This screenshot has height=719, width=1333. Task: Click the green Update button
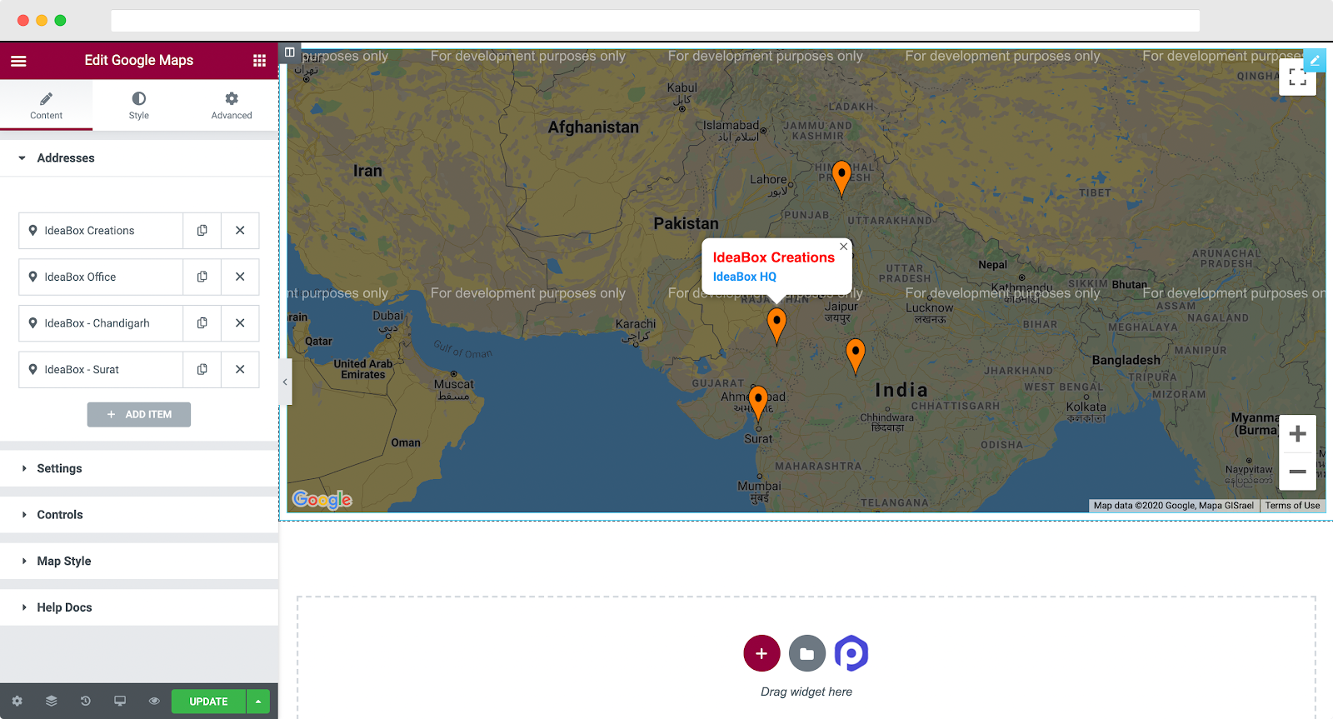(208, 702)
